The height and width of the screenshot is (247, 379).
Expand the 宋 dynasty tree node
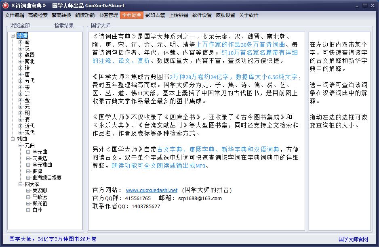21,87
